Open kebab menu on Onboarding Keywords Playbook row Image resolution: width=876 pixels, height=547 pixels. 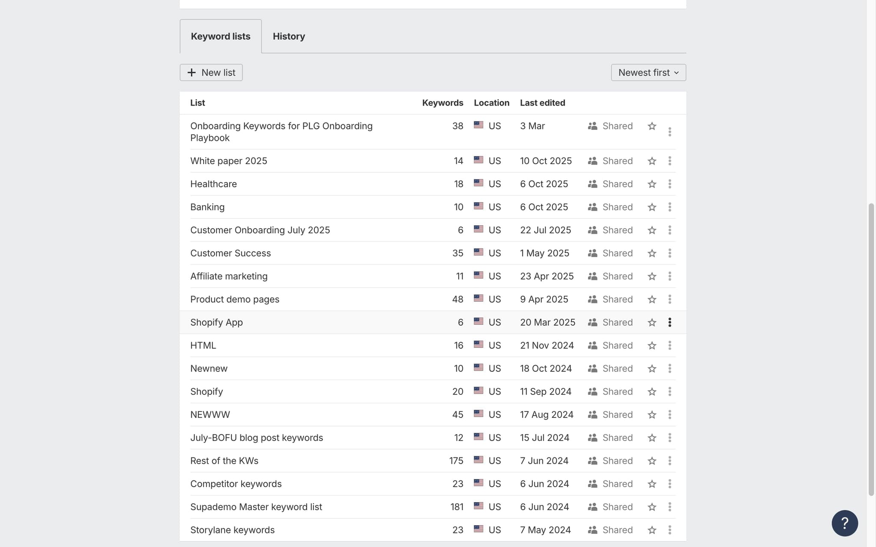click(x=669, y=132)
